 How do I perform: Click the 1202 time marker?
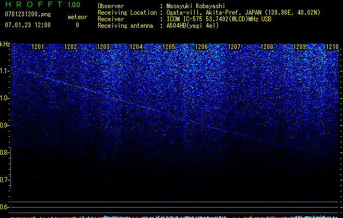(x=71, y=47)
